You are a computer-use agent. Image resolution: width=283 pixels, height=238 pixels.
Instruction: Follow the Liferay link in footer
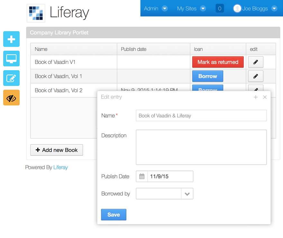[60, 167]
